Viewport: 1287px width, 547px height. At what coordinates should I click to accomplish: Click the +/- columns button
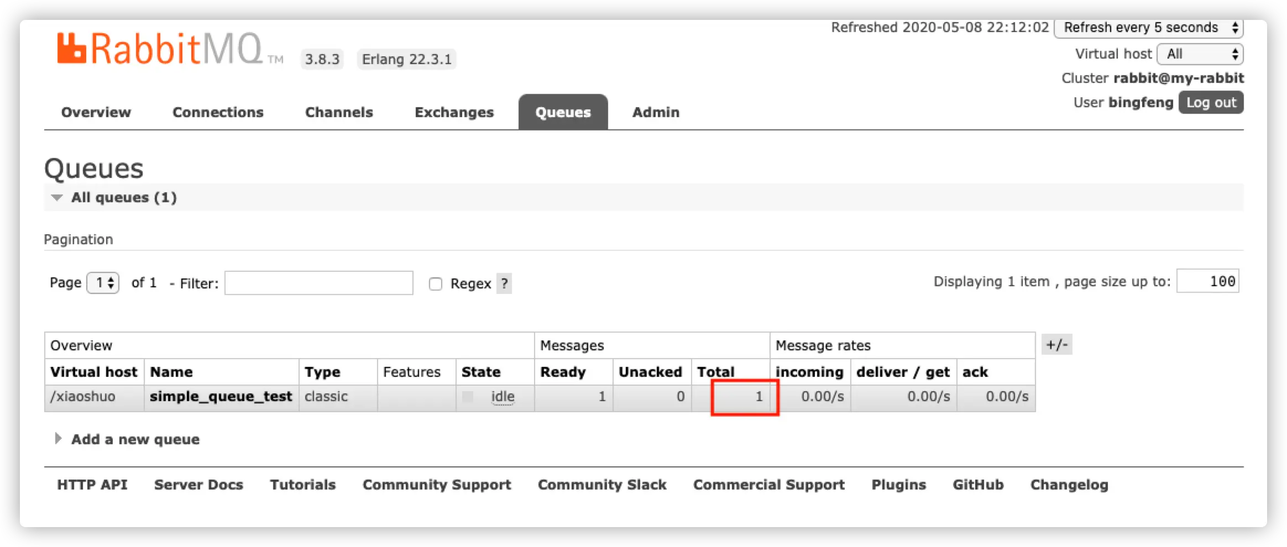[1057, 345]
